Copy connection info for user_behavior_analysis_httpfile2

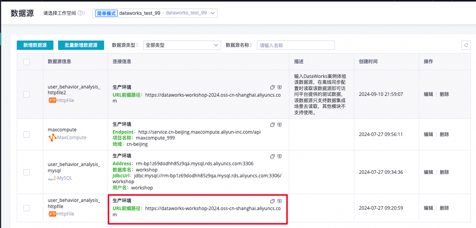point(273,87)
